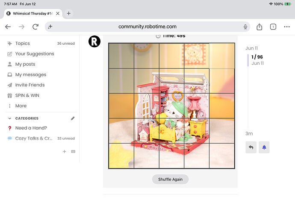
Task: Click the puzzle tile with the yellow nightstand
Action: coord(197,131)
